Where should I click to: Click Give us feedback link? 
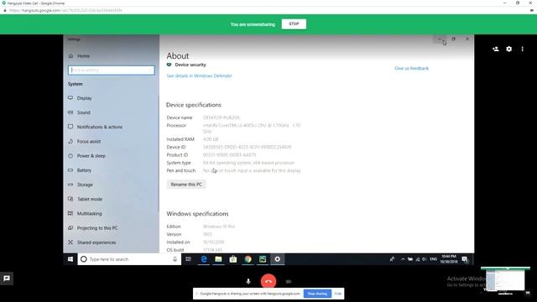click(x=411, y=68)
